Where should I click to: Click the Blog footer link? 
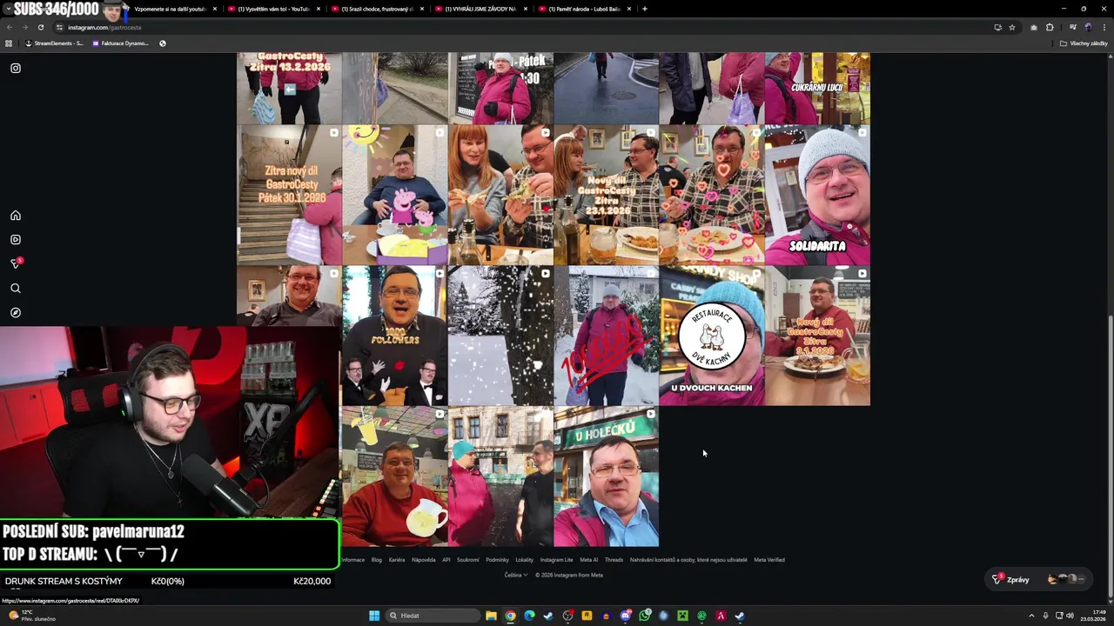pos(377,560)
